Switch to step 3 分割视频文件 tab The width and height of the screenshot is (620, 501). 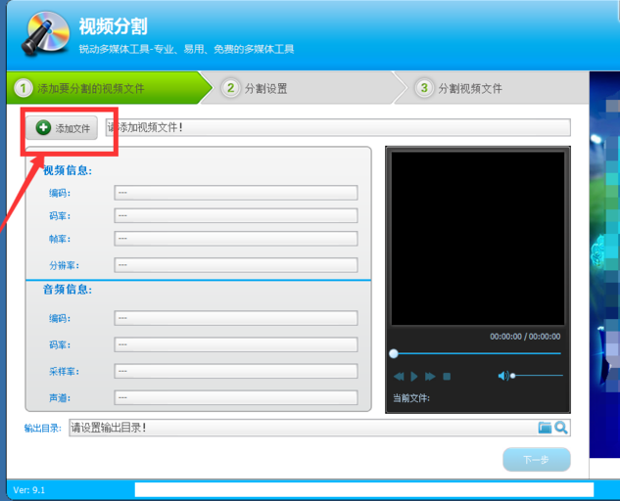[x=493, y=88]
